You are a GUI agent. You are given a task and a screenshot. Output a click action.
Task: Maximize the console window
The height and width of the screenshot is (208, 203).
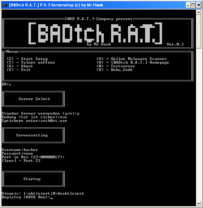(x=193, y=5)
